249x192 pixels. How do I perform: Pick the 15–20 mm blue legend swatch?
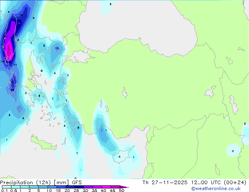tap(61, 187)
